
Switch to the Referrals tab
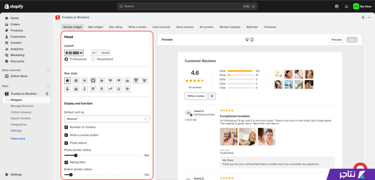(x=252, y=27)
